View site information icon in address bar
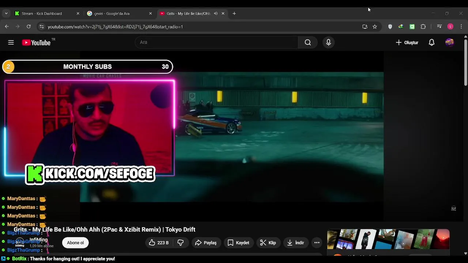Image resolution: width=468 pixels, height=263 pixels. (41, 27)
